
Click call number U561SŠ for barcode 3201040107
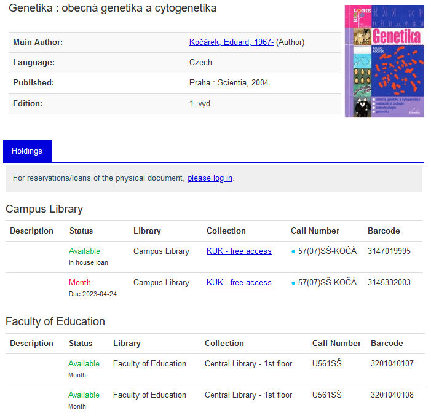click(327, 363)
